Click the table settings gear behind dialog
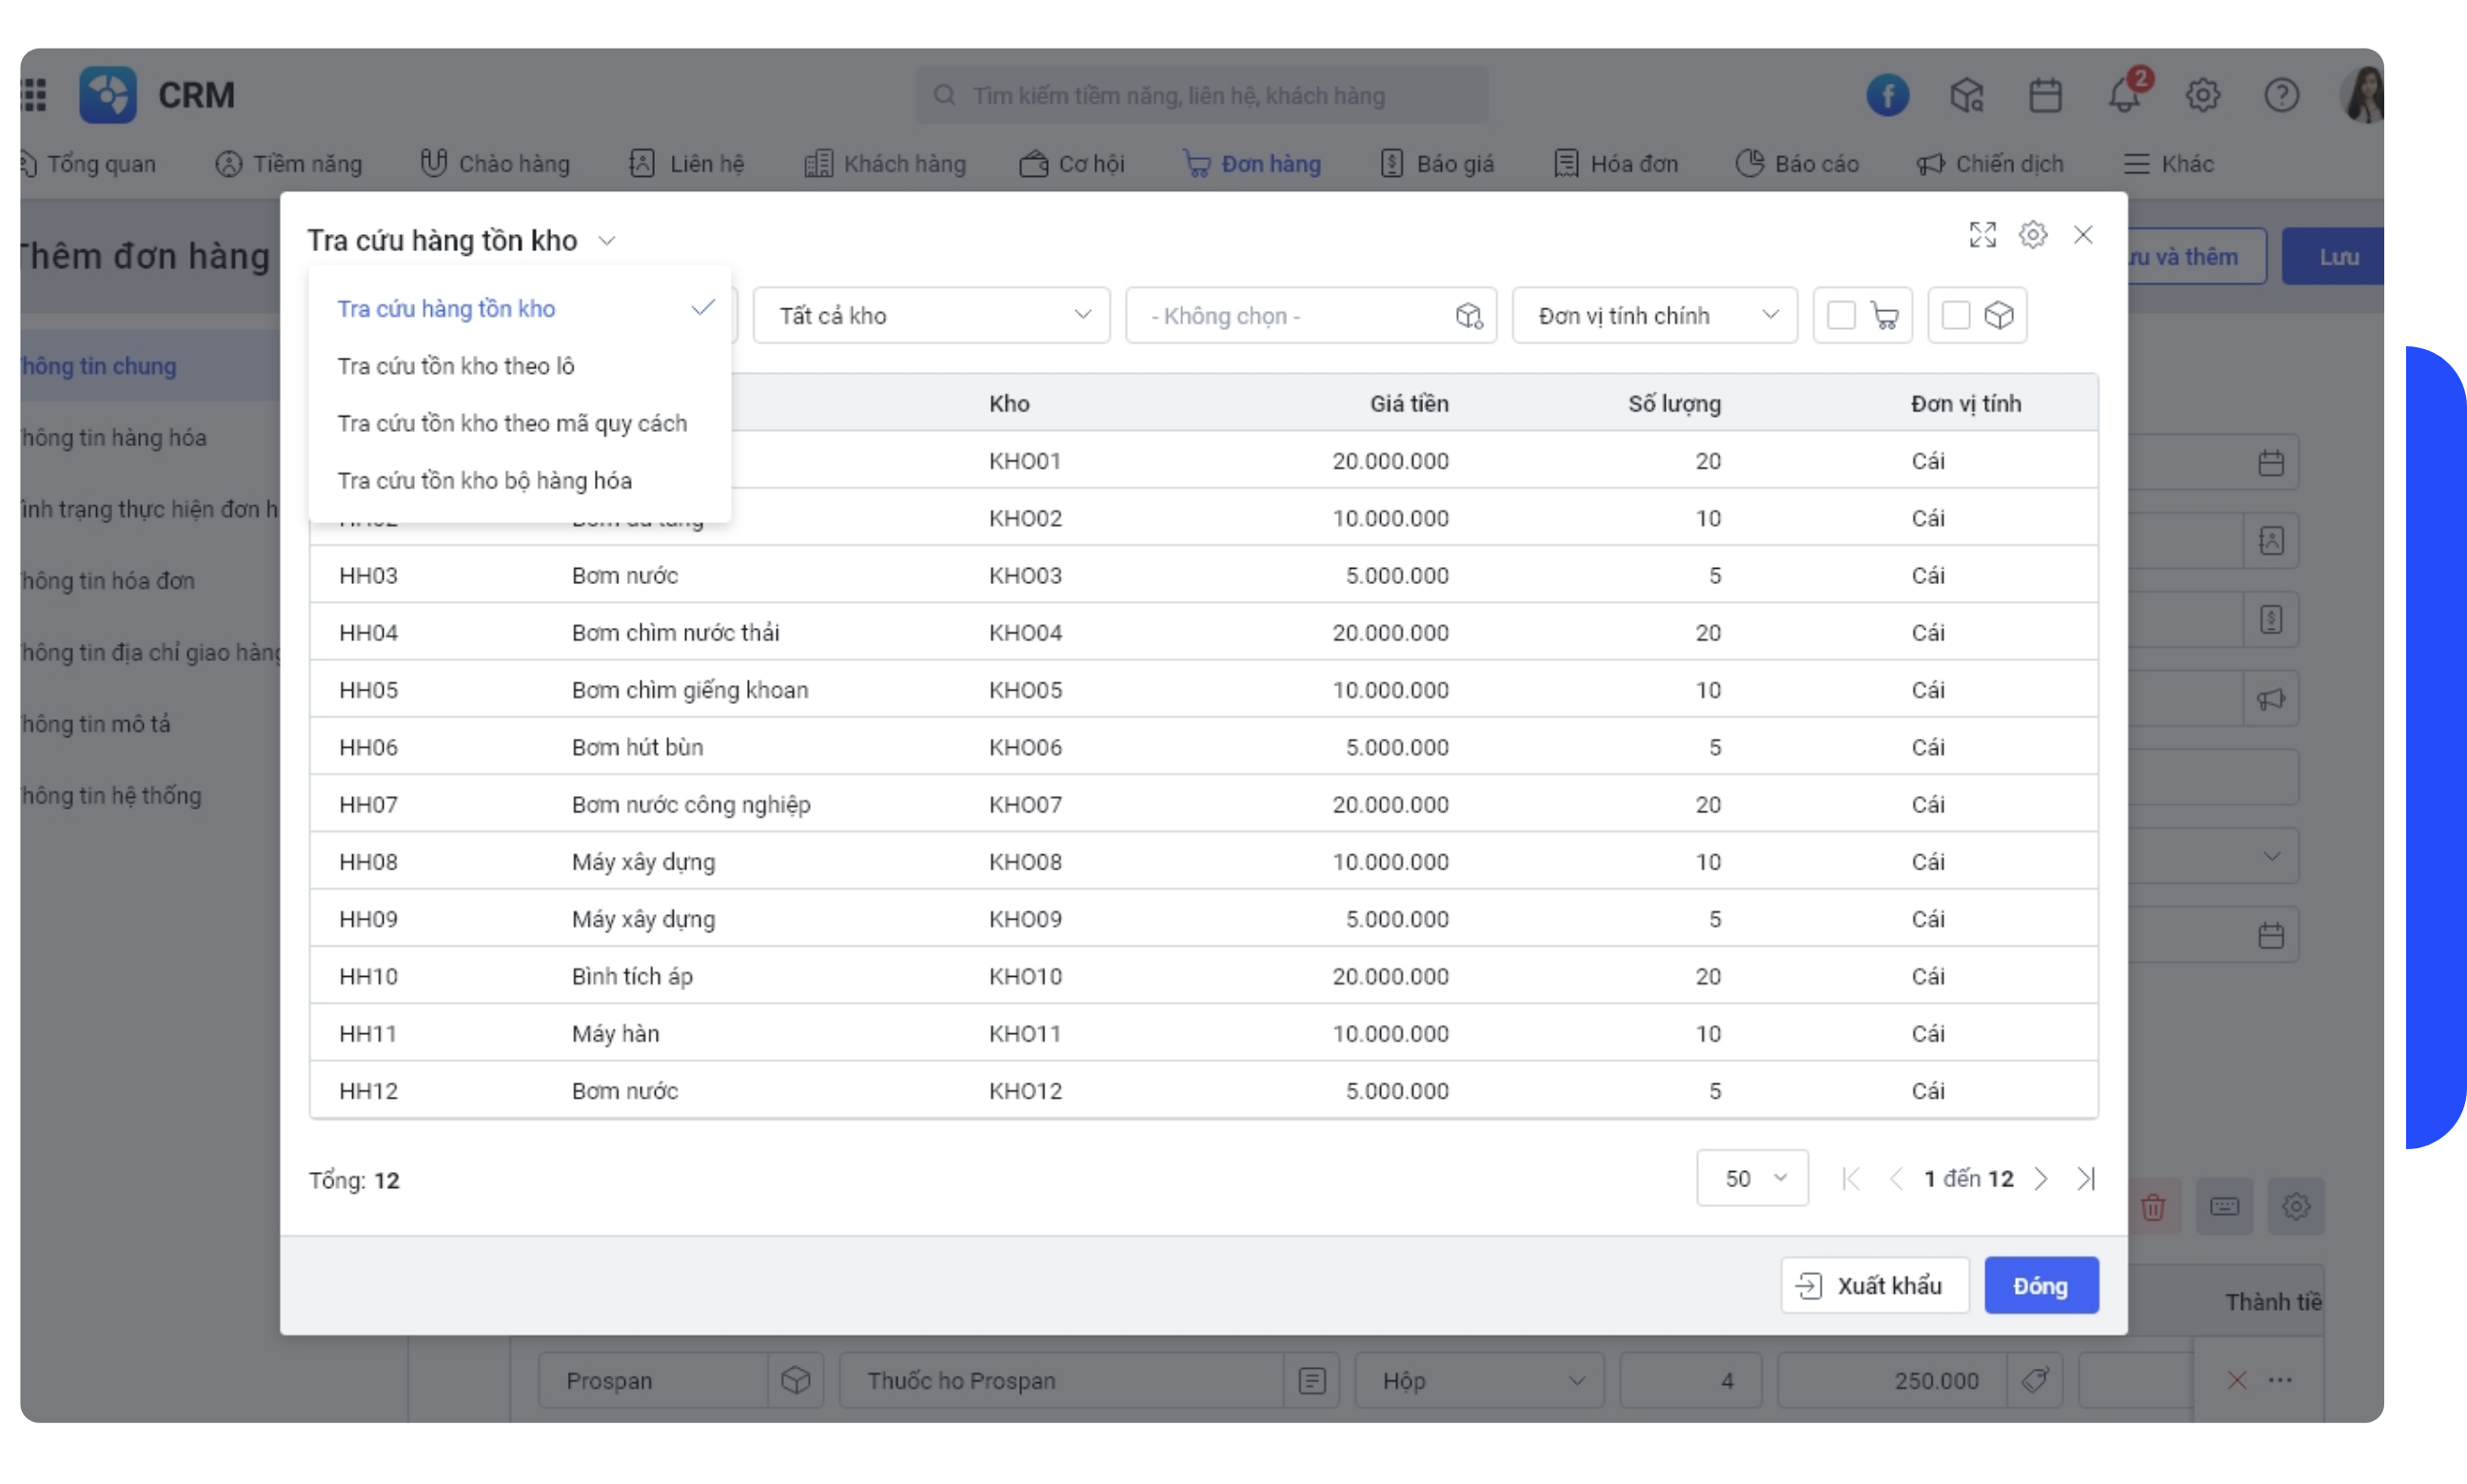This screenshot has width=2467, height=1484. click(2295, 1206)
